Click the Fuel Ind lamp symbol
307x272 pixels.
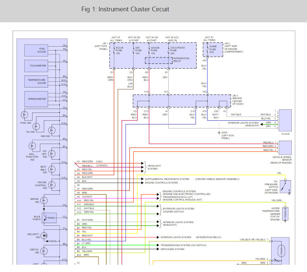(x=26, y=115)
